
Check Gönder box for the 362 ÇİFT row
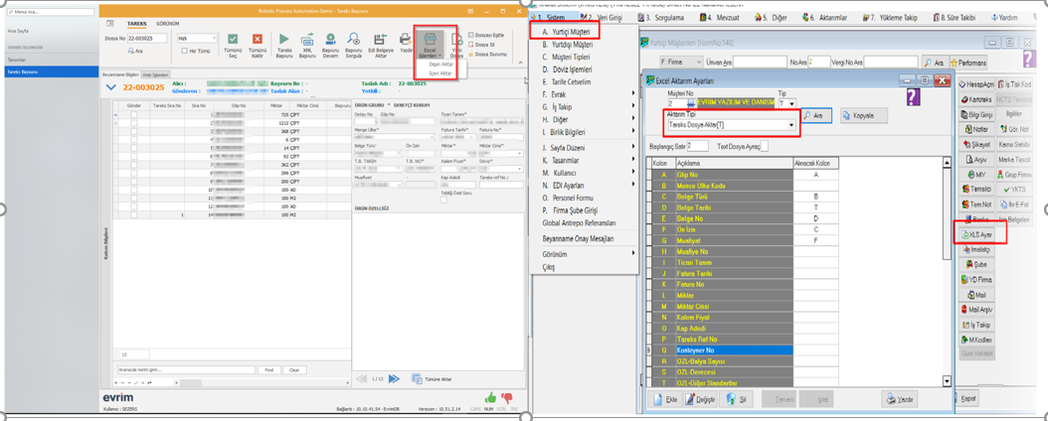click(x=134, y=164)
